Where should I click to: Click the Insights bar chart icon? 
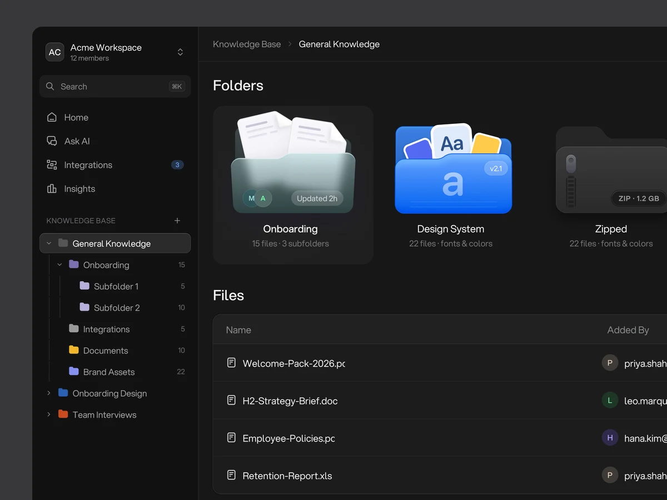point(52,189)
